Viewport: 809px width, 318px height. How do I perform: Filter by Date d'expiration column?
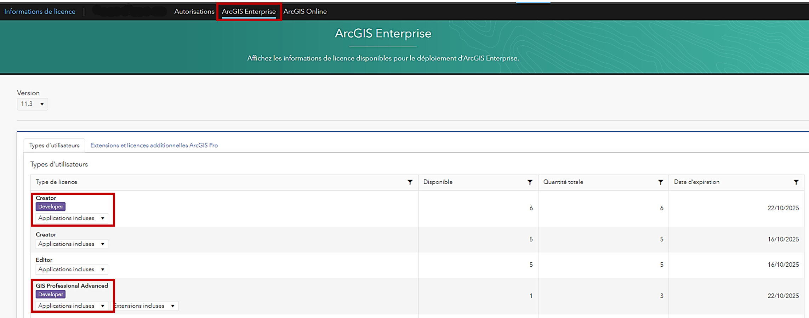796,182
